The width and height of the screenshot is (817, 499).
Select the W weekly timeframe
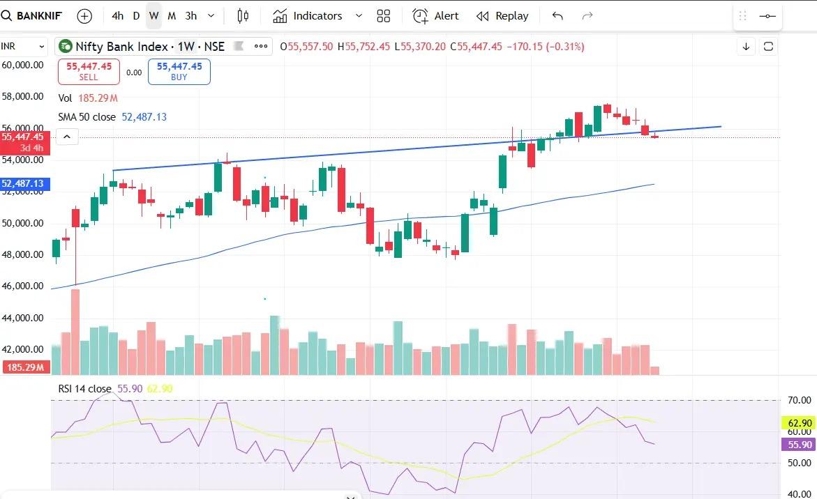153,15
